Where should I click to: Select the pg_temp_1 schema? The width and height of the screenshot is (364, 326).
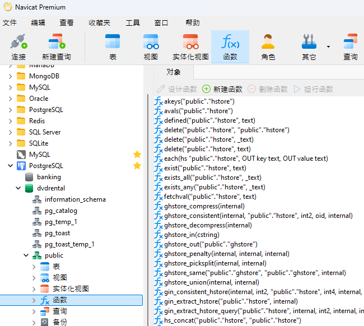click(61, 222)
